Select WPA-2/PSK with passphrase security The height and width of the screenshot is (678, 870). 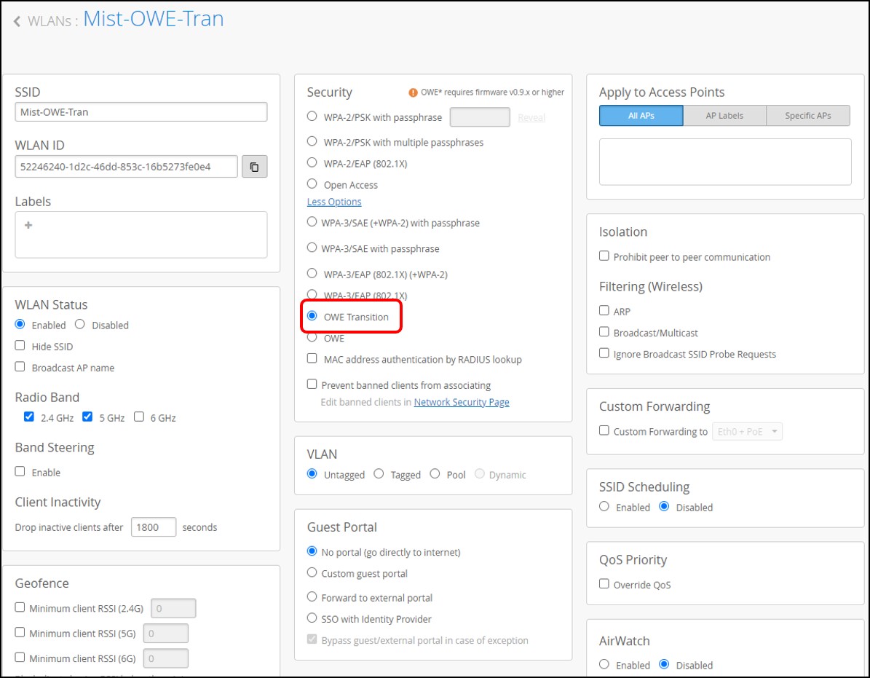(312, 117)
